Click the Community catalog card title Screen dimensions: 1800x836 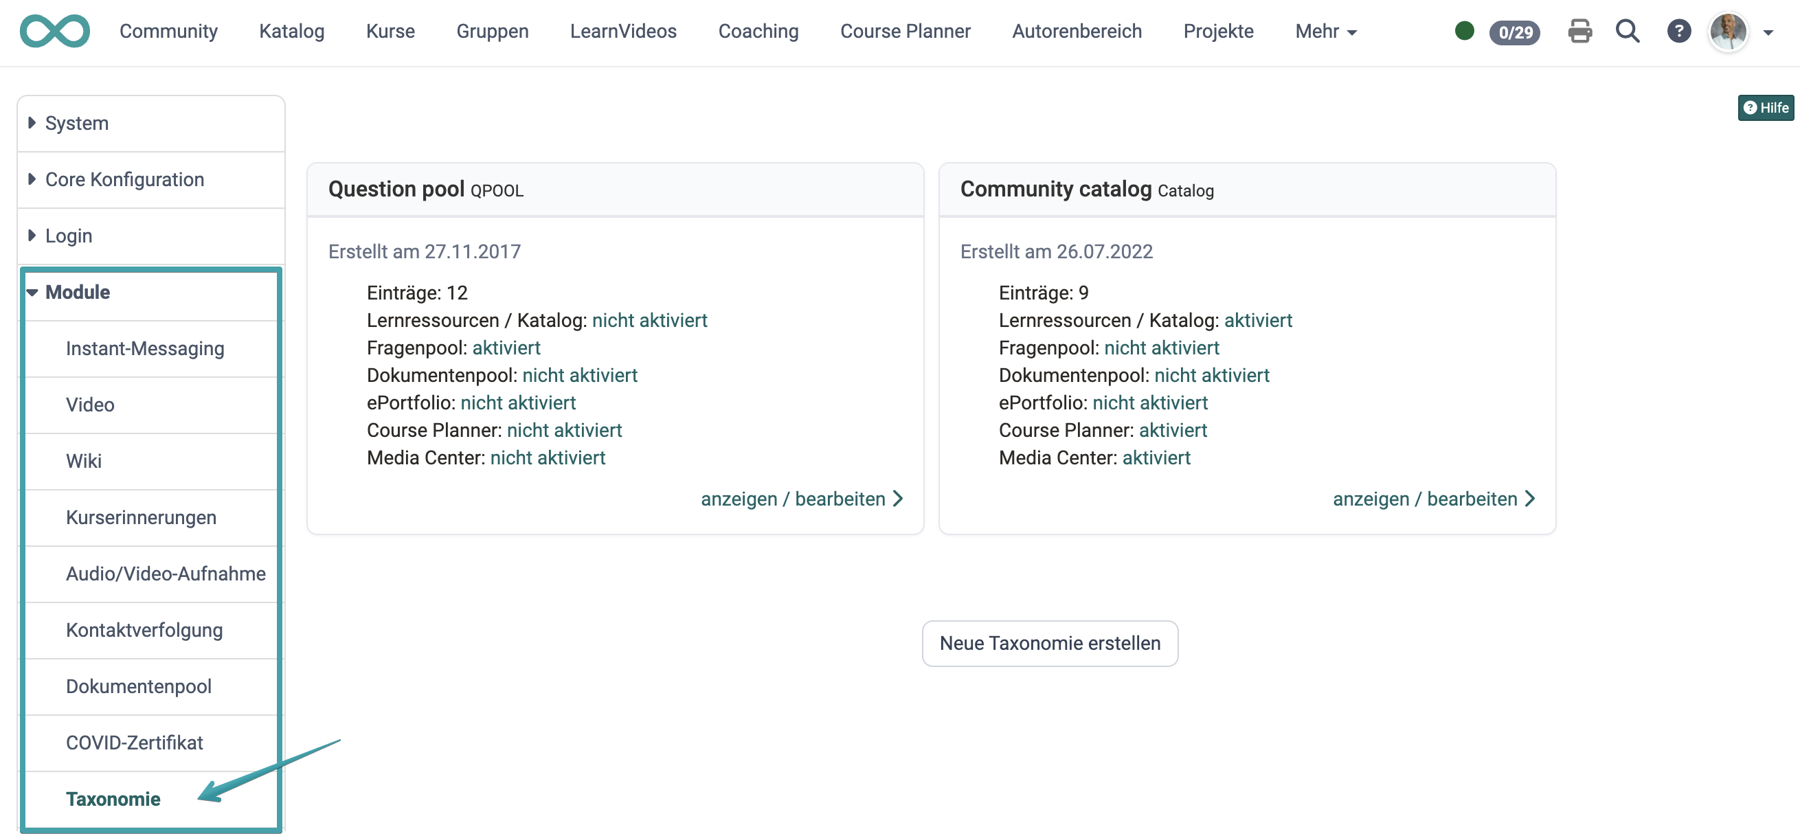pos(1055,190)
